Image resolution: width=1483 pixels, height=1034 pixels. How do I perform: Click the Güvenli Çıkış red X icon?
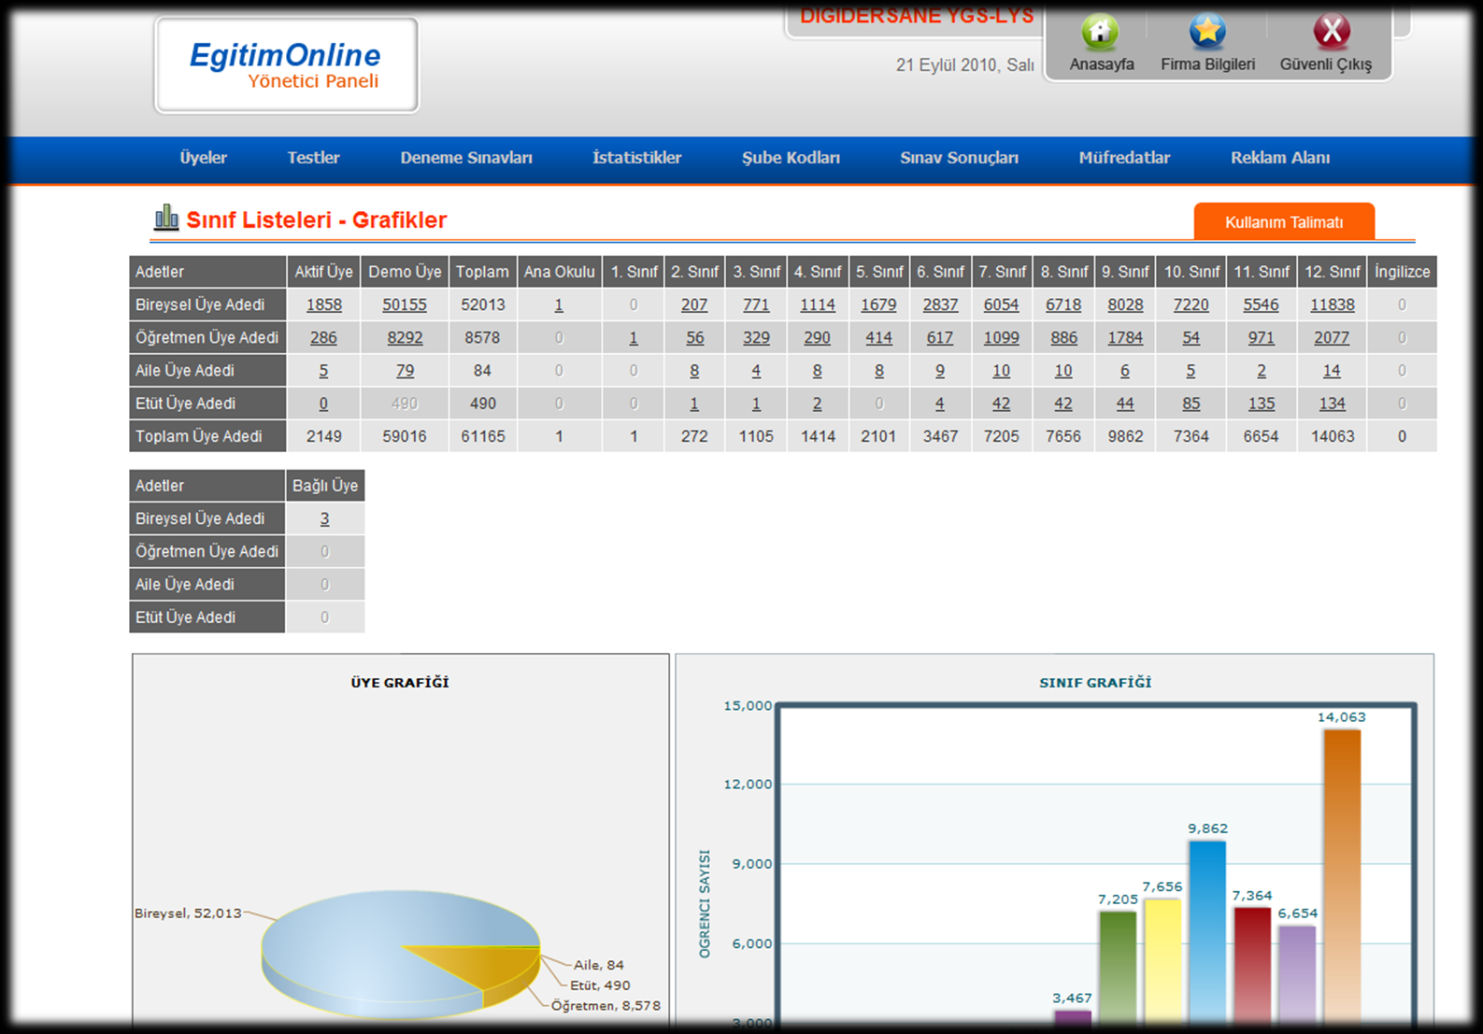(1332, 32)
